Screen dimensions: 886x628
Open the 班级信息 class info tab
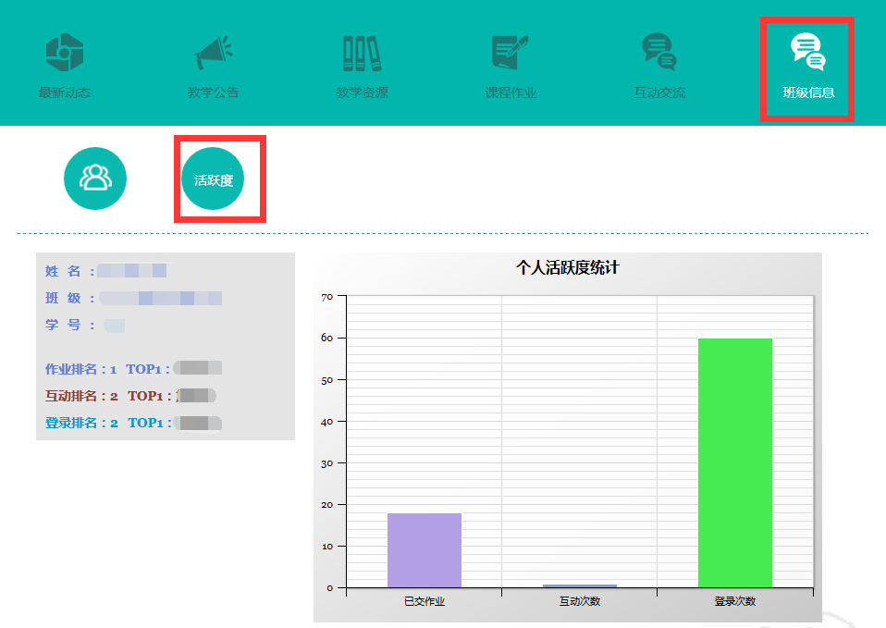(807, 67)
